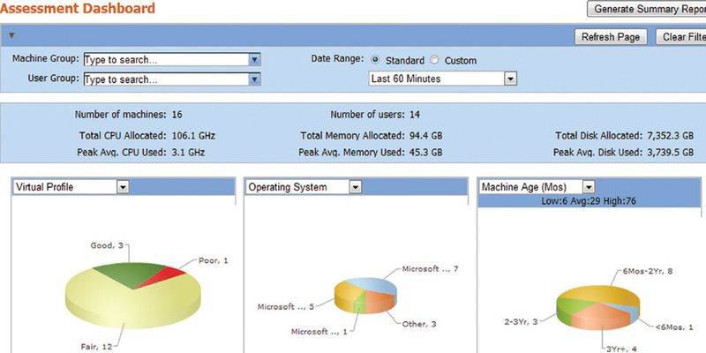This screenshot has height=353, width=706.
Task: Click the Number of machines value 16
Action: (177, 115)
